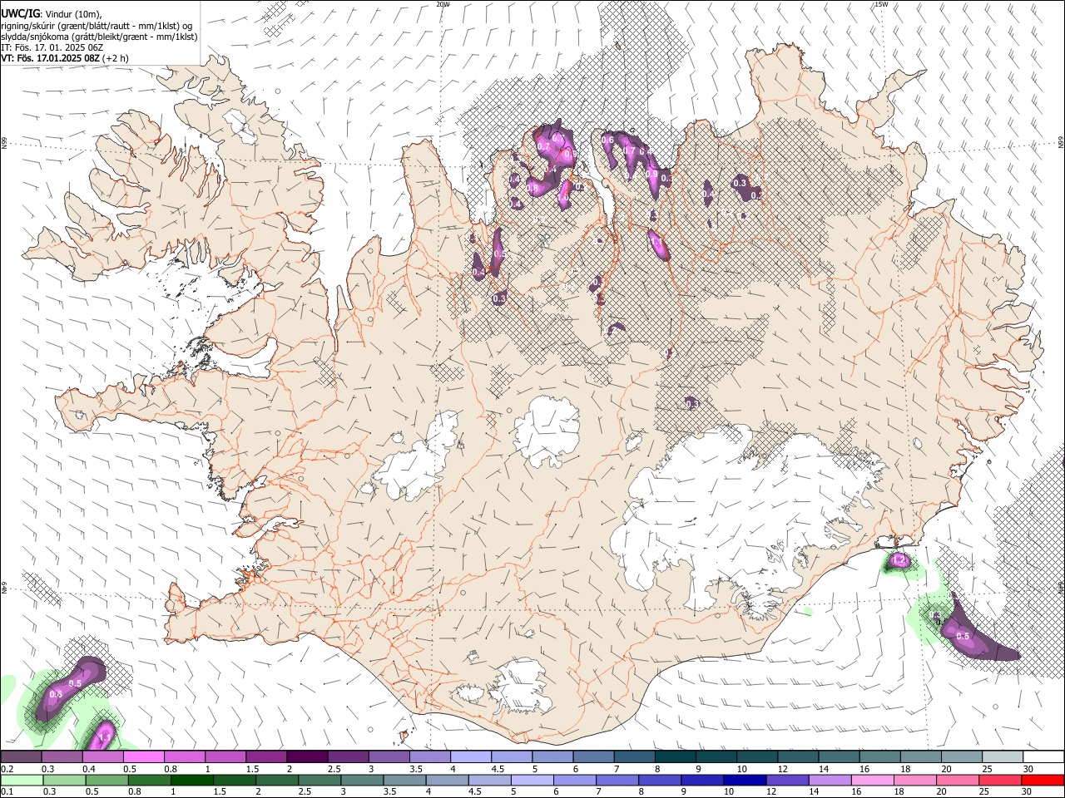Click the darkest green 1 swatch in lower legend
Image resolution: width=1065 pixels, height=798 pixels.
192,780
